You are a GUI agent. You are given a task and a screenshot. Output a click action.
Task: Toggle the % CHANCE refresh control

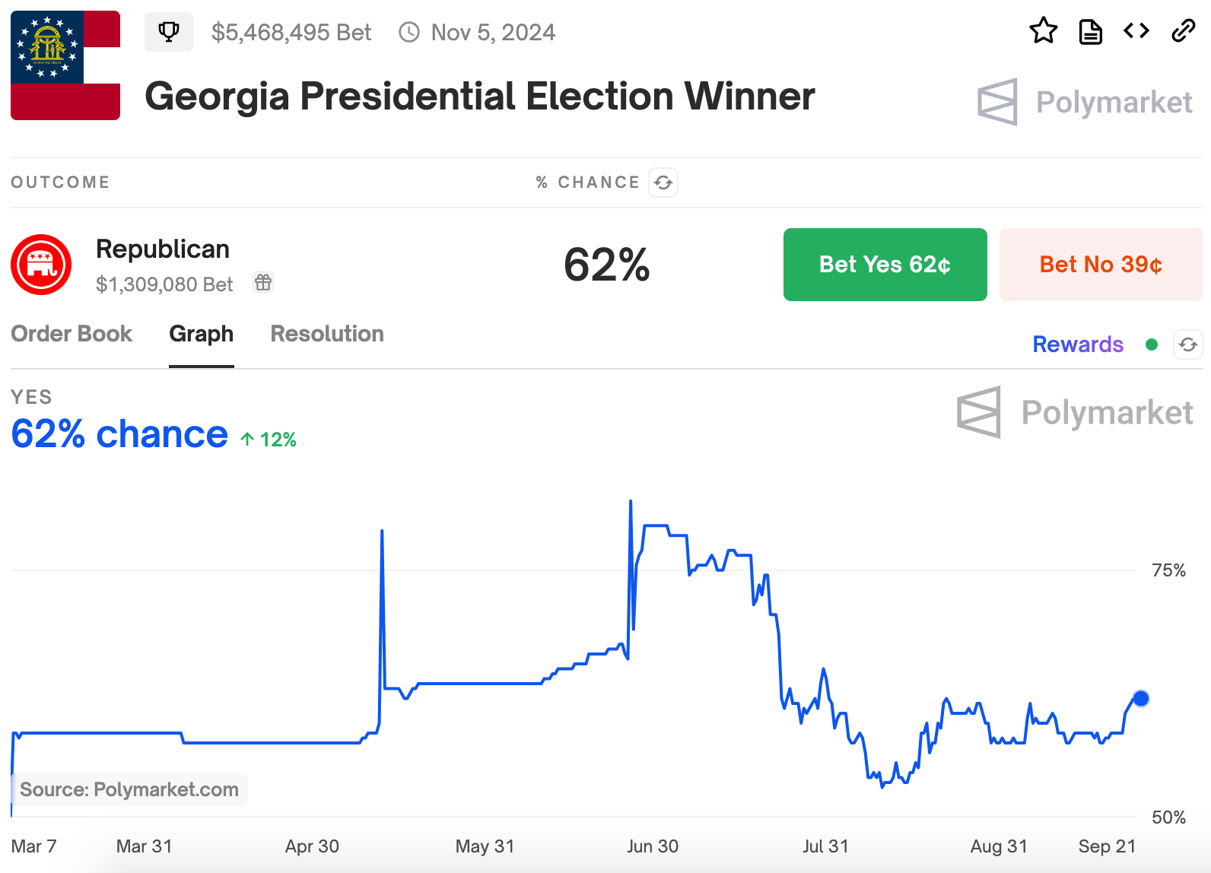pyautogui.click(x=663, y=183)
